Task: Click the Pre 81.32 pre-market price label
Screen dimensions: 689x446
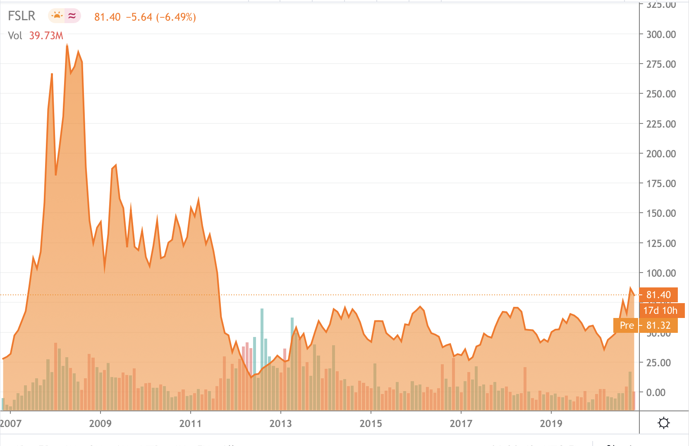Action: tap(646, 325)
